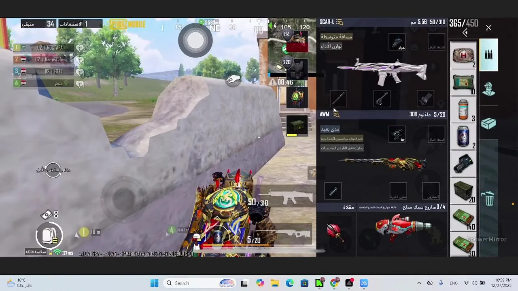This screenshot has width=518, height=291.
Task: Tap the round button at top center
Action: tap(195, 40)
